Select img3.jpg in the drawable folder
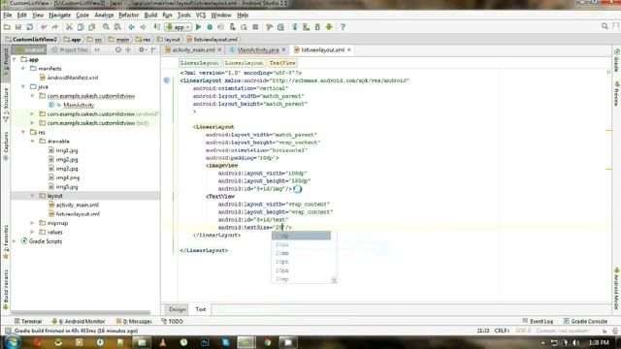 click(x=63, y=169)
